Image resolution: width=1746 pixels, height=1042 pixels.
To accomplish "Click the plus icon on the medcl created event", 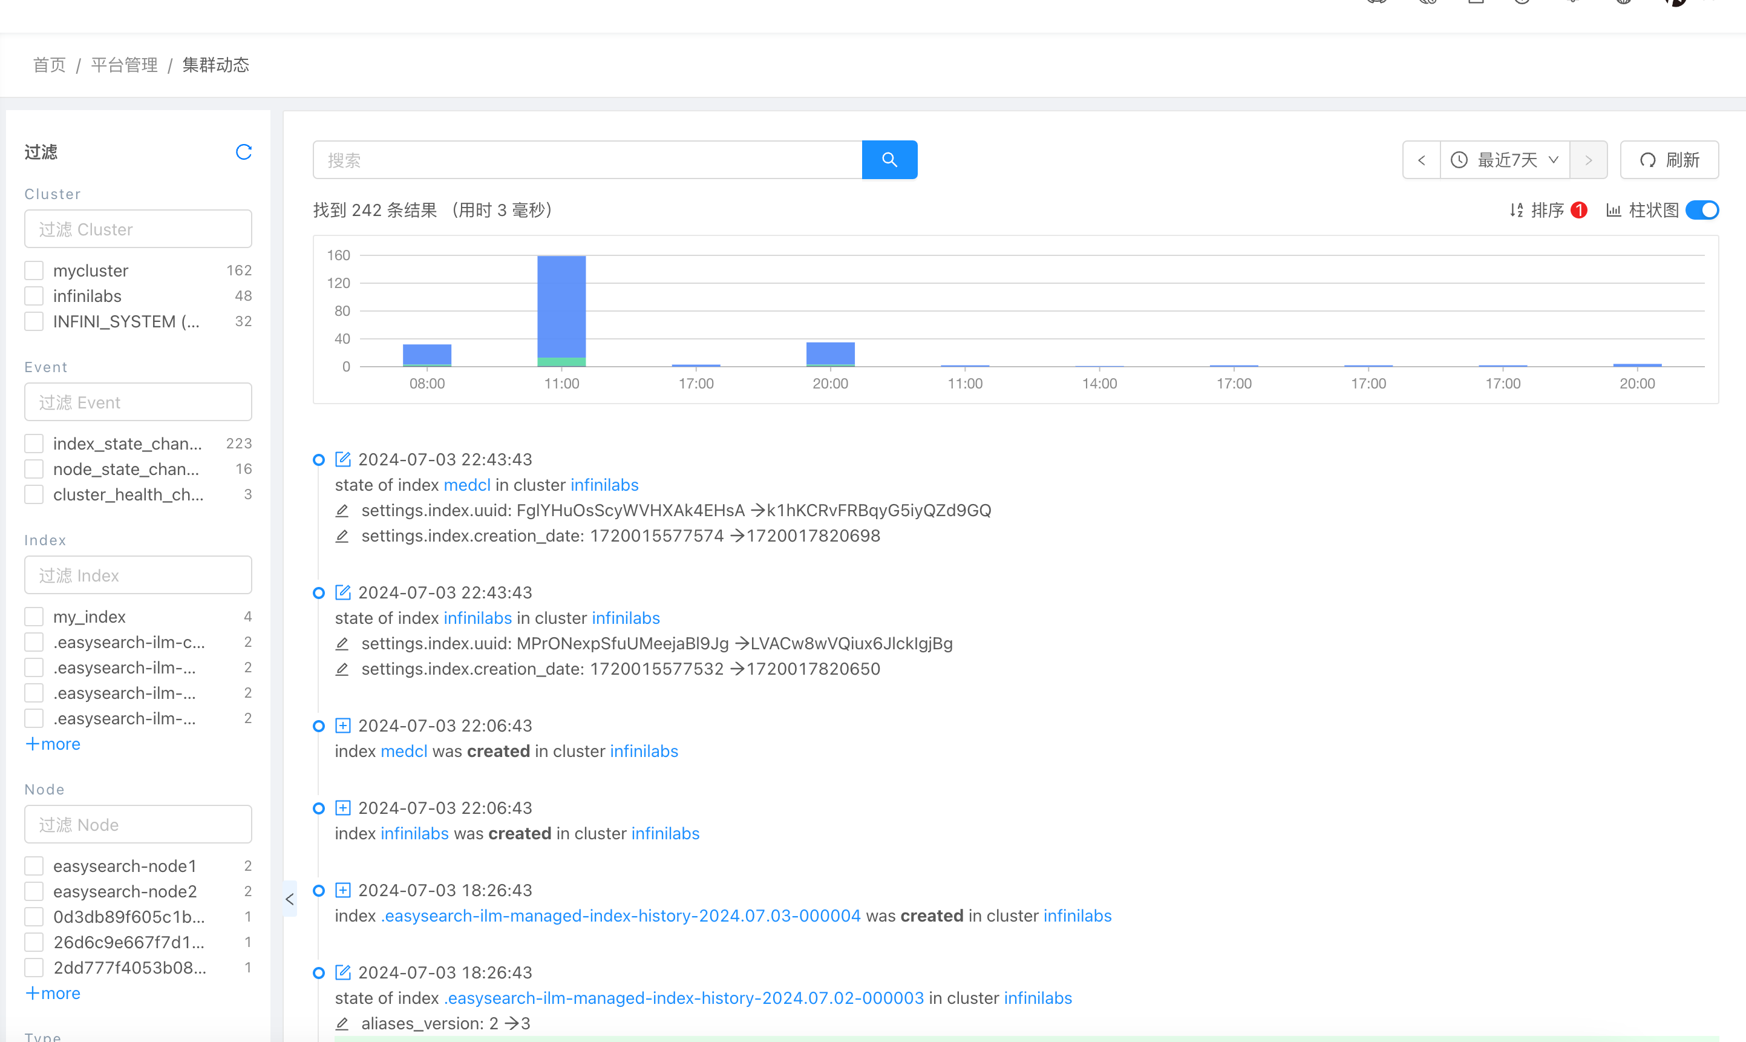I will (x=343, y=726).
